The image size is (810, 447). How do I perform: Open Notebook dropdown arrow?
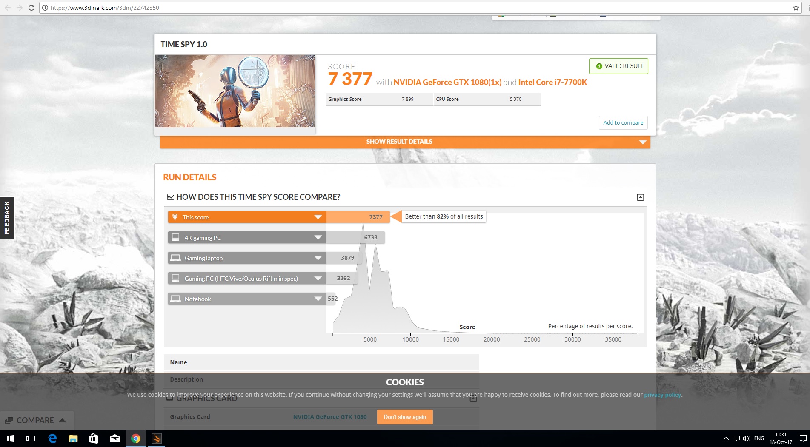click(318, 299)
